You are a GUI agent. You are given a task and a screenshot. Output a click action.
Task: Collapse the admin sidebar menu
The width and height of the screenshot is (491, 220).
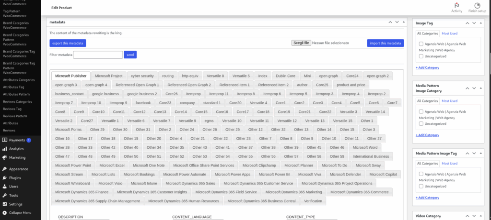click(x=17, y=213)
